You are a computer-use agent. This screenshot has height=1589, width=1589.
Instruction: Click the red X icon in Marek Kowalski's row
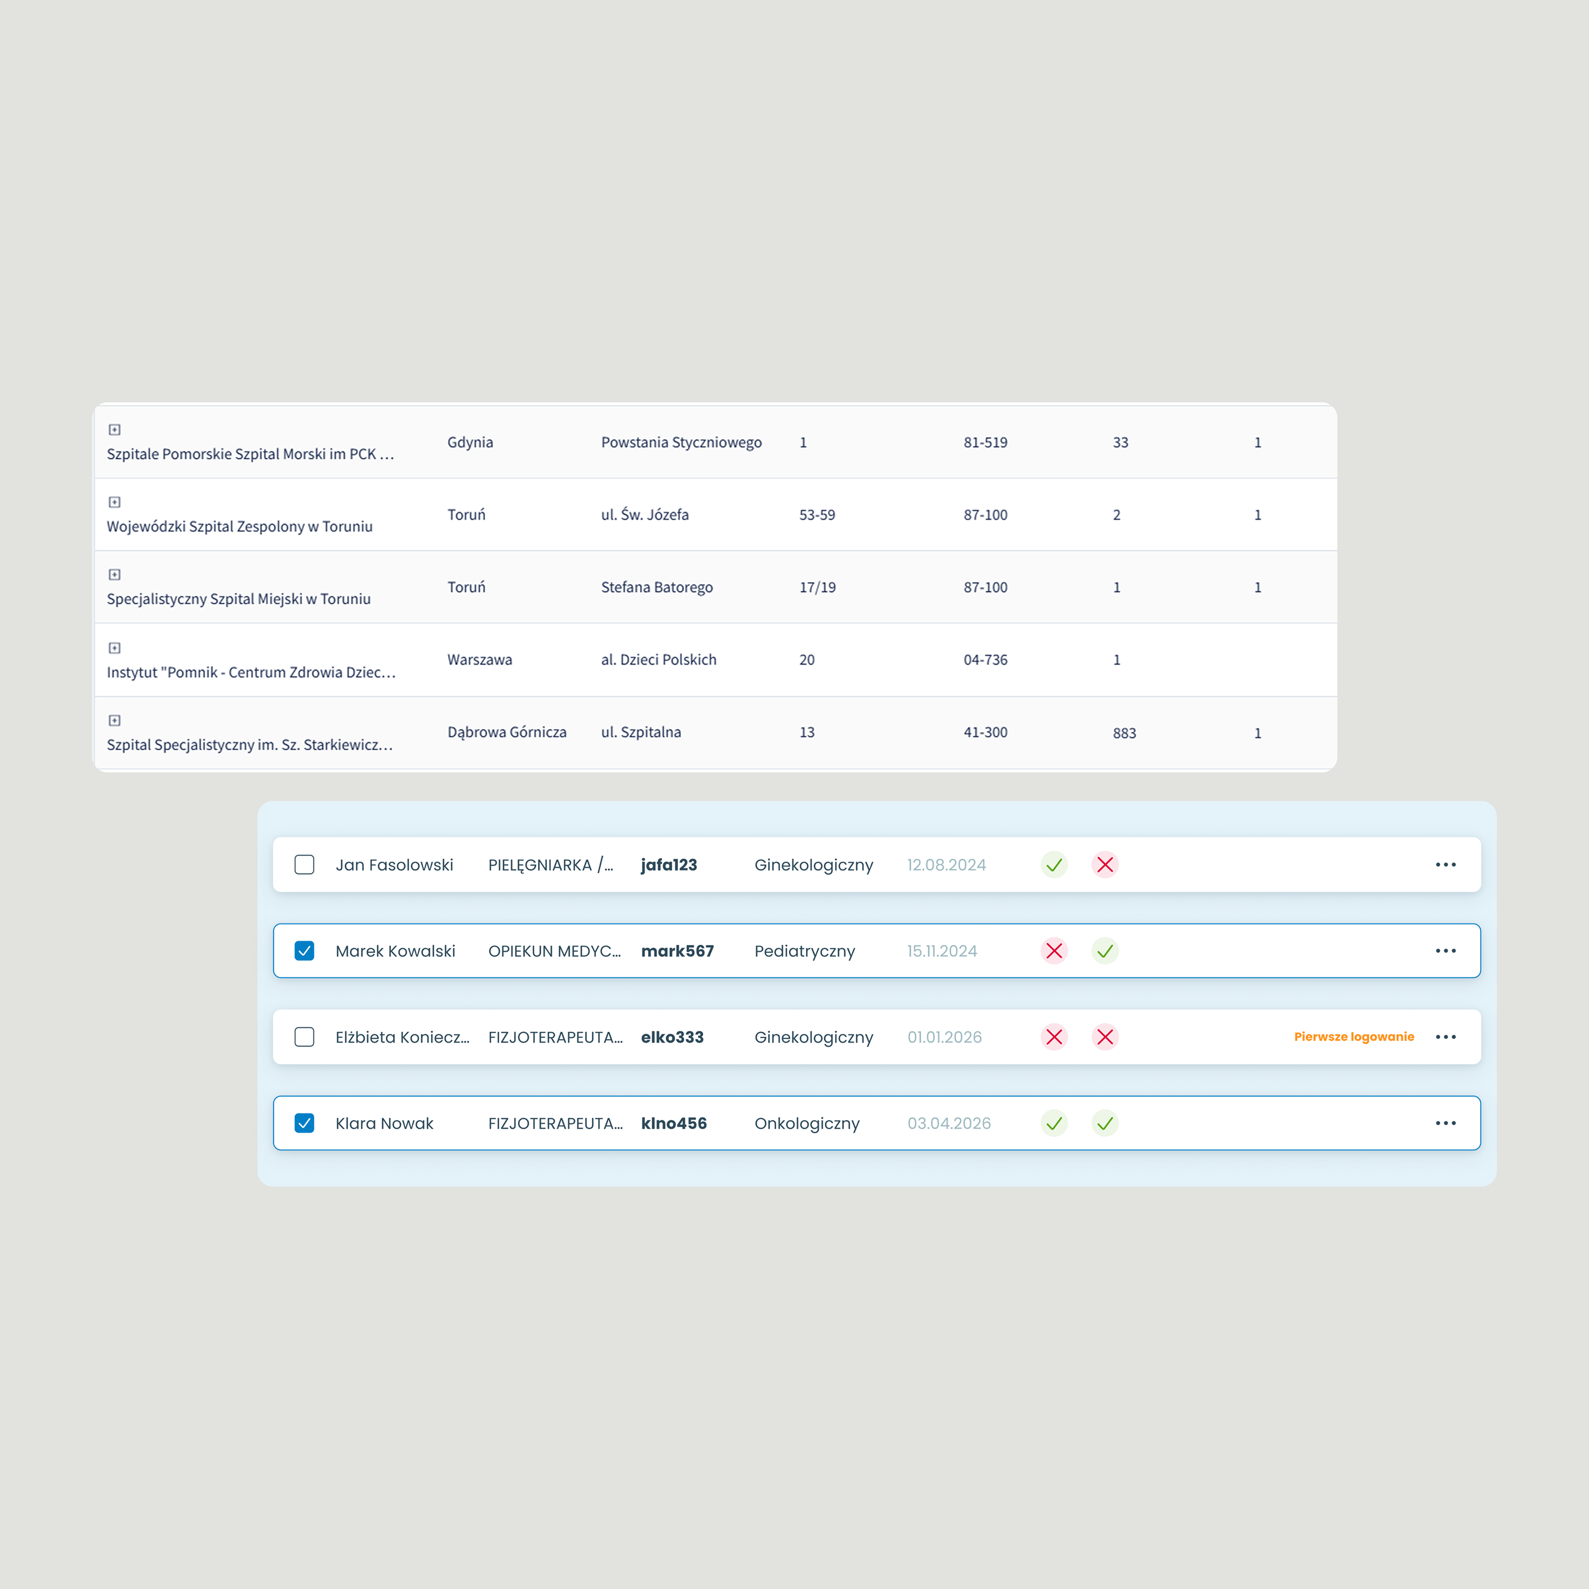tap(1054, 951)
